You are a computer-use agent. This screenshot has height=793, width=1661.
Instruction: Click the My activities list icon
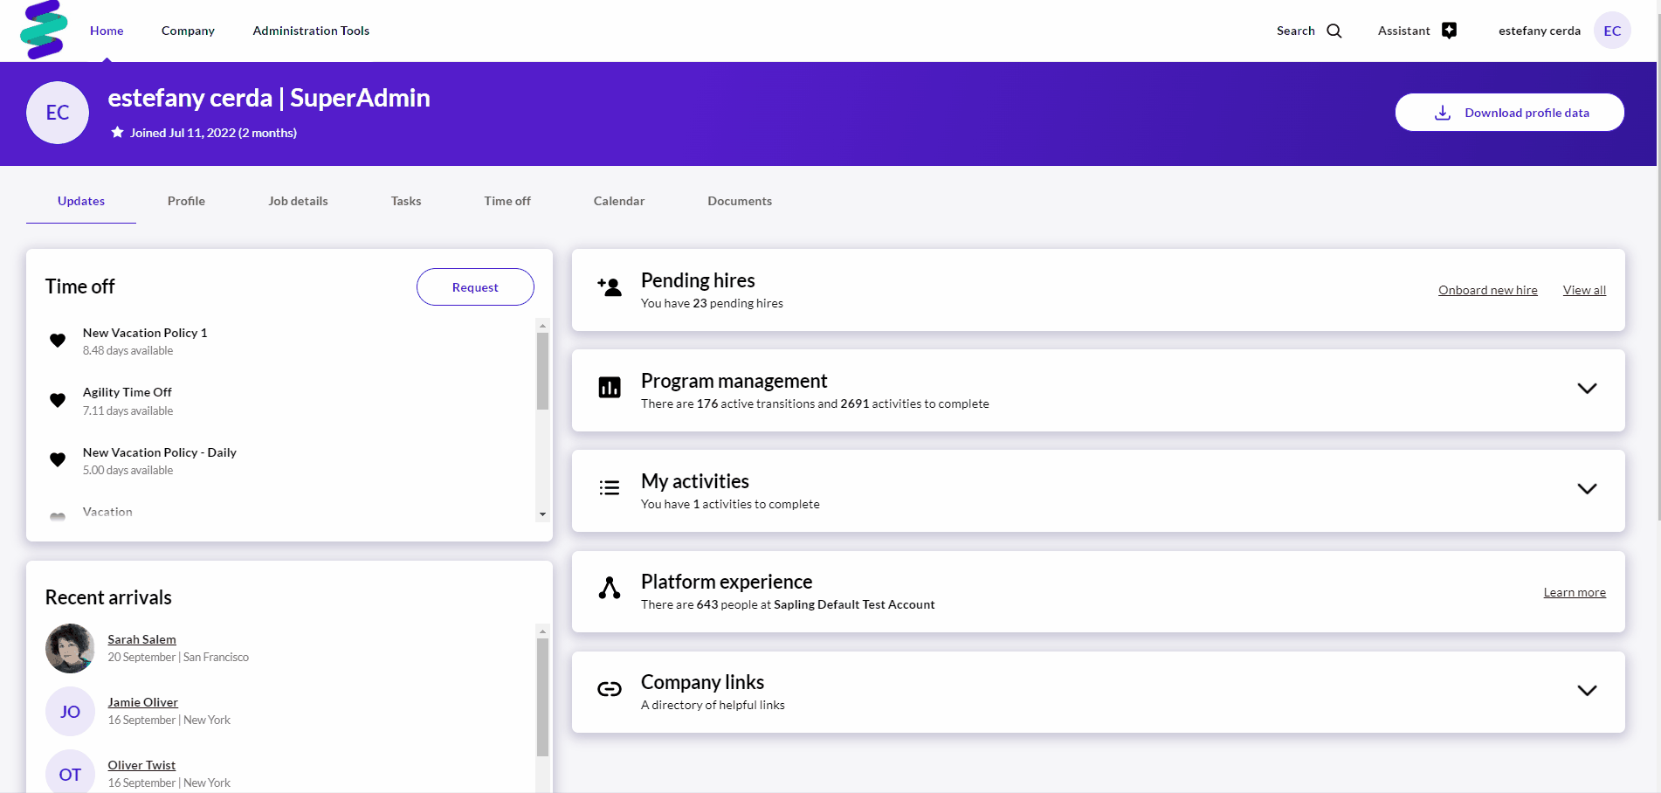(x=609, y=488)
